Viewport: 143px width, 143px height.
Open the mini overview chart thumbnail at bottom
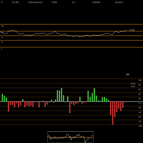click(x=71, y=137)
